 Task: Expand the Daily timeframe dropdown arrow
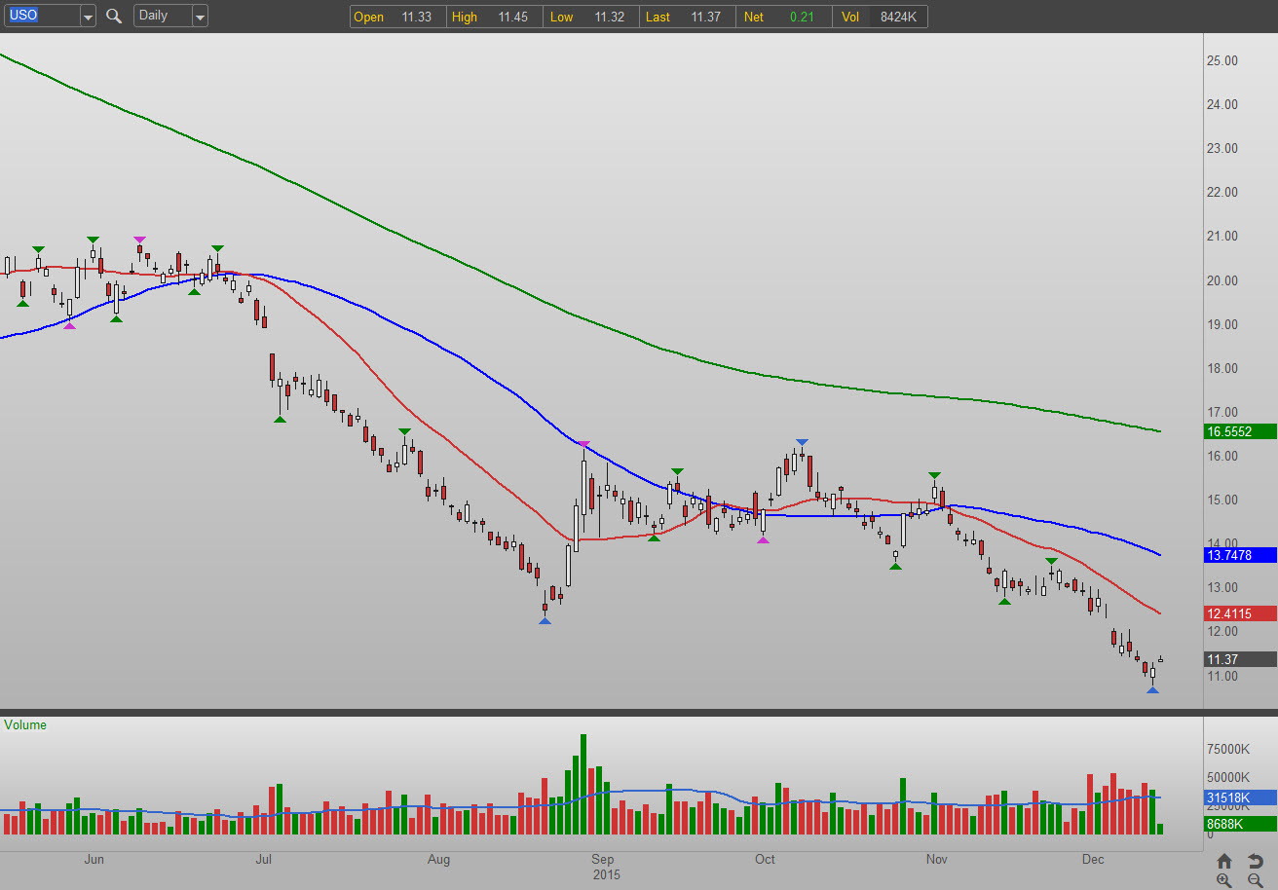200,17
